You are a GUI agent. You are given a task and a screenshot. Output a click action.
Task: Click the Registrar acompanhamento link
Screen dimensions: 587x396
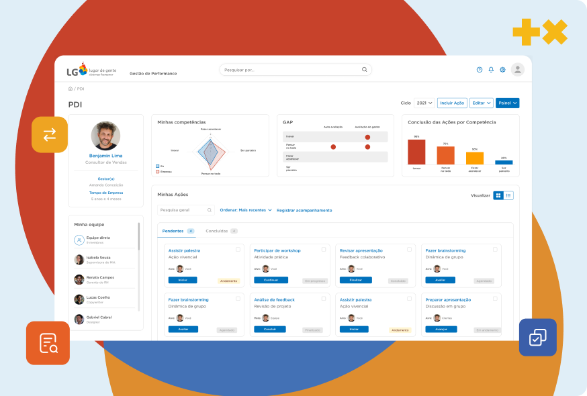click(x=304, y=210)
